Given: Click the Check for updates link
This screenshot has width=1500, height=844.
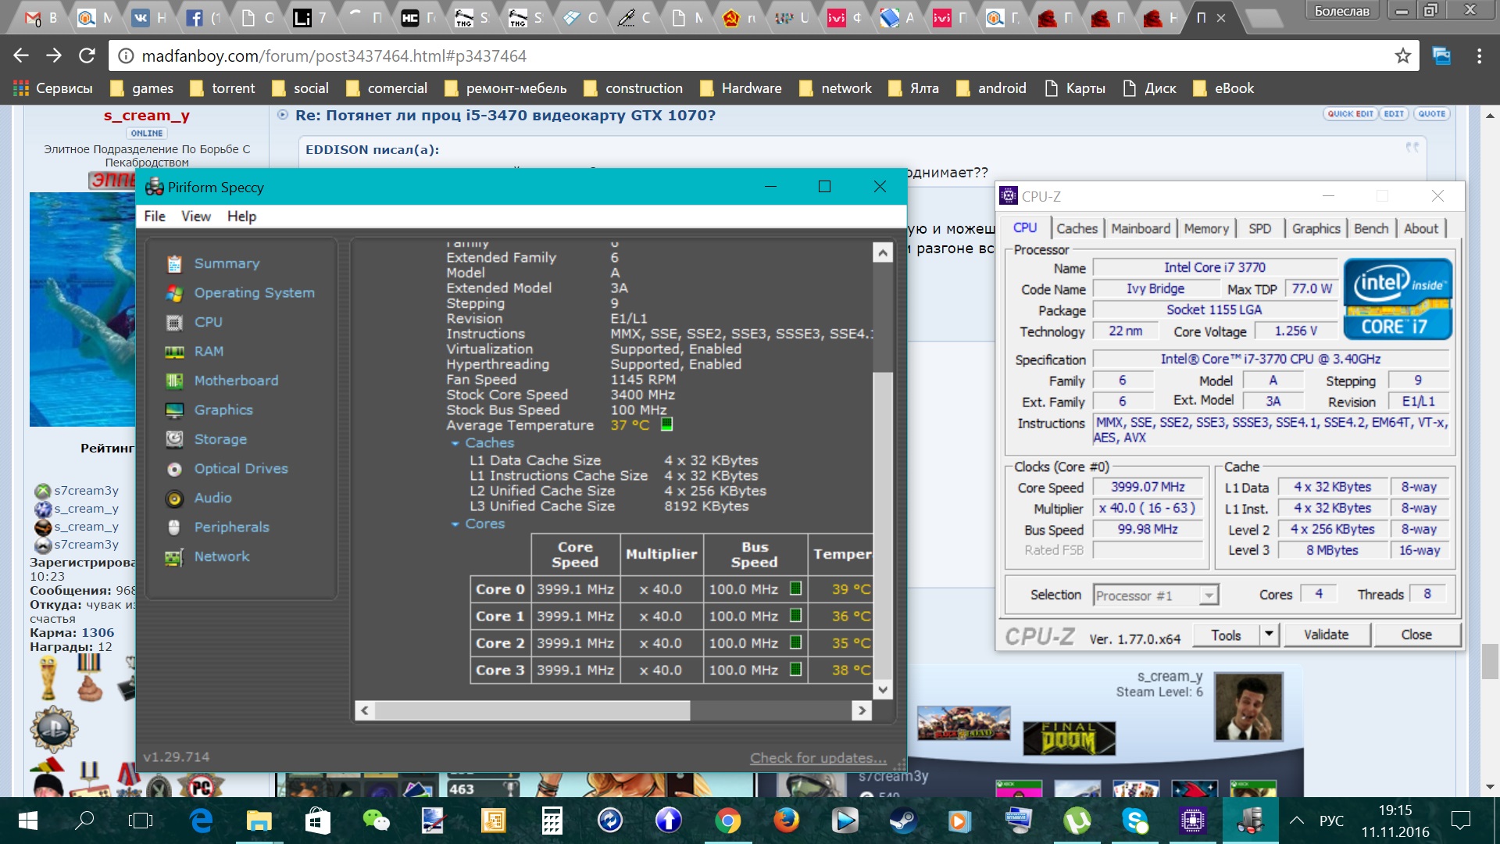Looking at the screenshot, I should 818,758.
